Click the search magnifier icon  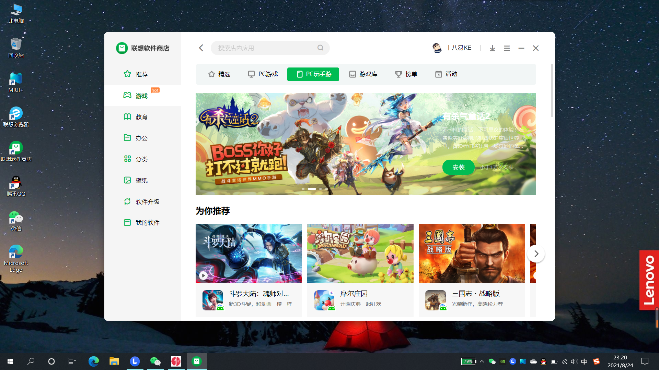click(x=320, y=48)
